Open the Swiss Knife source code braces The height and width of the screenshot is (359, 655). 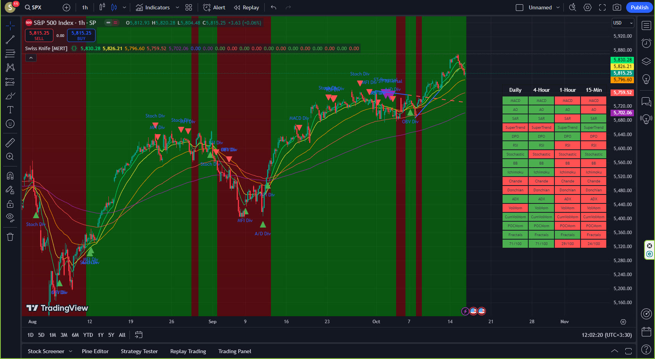pos(74,49)
